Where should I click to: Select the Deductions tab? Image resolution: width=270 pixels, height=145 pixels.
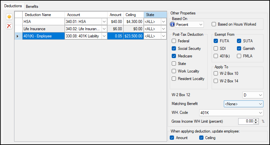coord(13,6)
